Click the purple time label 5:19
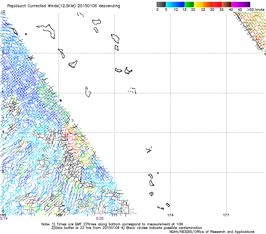 [x=4, y=219]
